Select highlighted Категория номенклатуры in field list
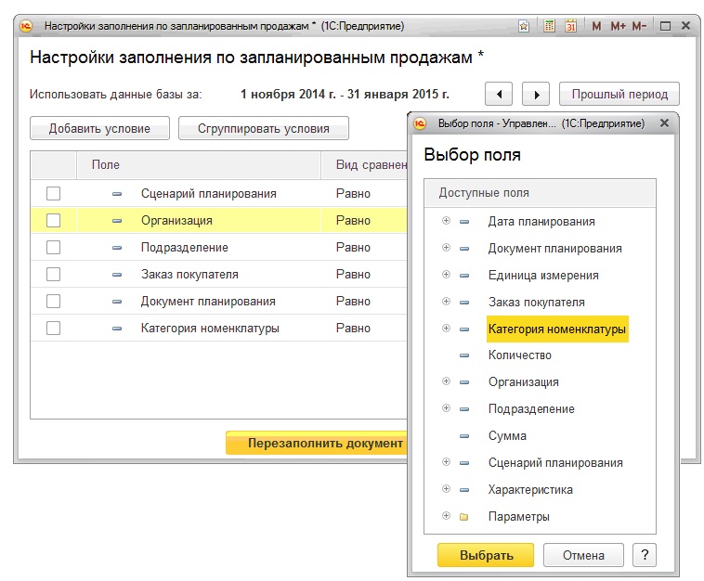 [557, 329]
